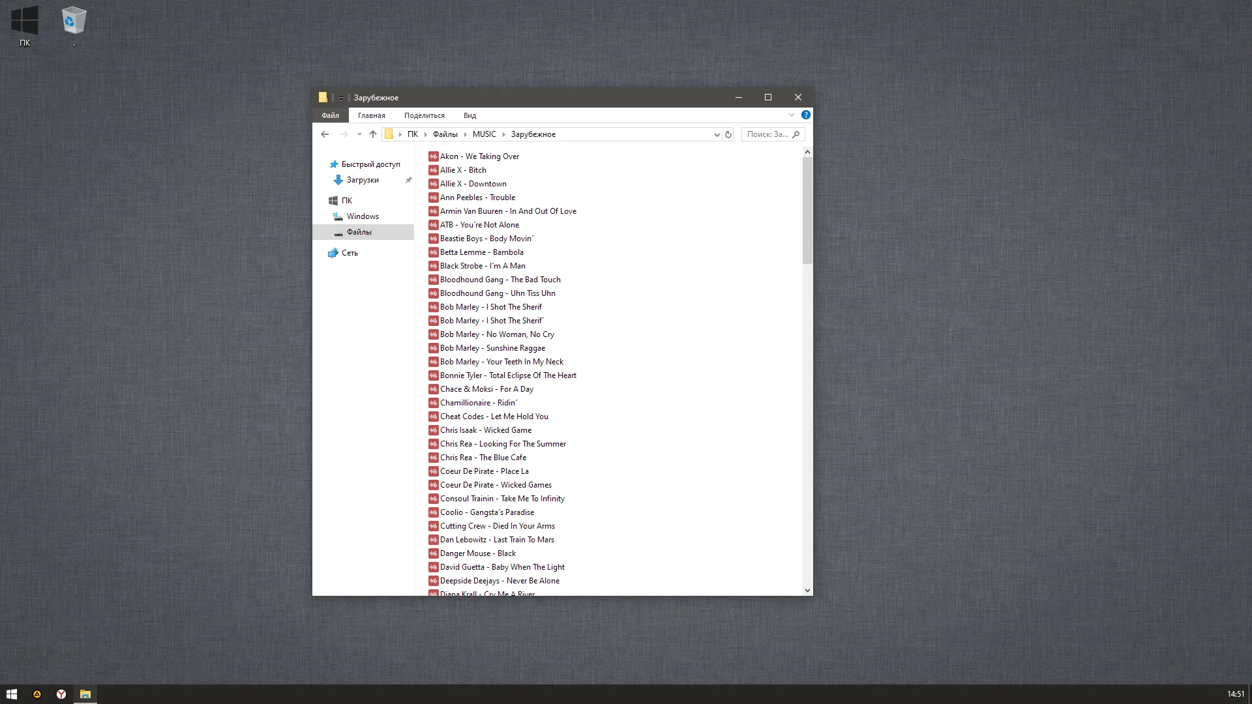This screenshot has width=1252, height=704.
Task: Switch to the Главная ribbon tab
Action: click(x=372, y=115)
